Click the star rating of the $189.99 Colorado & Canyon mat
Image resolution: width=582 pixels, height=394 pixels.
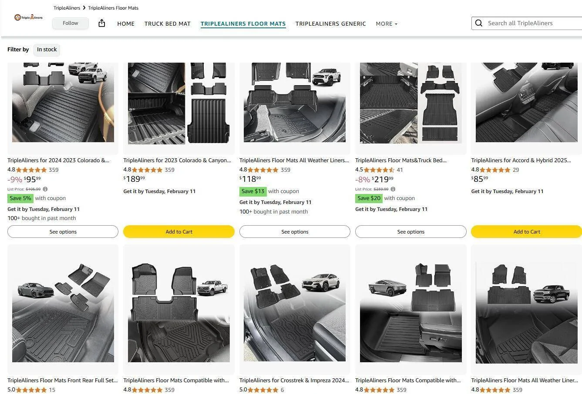click(147, 170)
